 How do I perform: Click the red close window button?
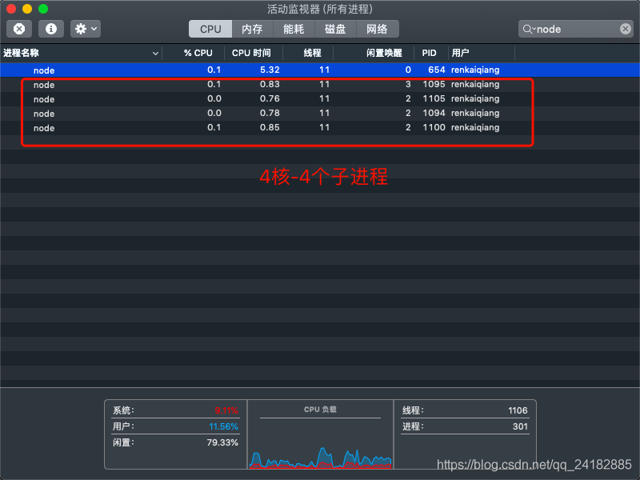point(11,9)
